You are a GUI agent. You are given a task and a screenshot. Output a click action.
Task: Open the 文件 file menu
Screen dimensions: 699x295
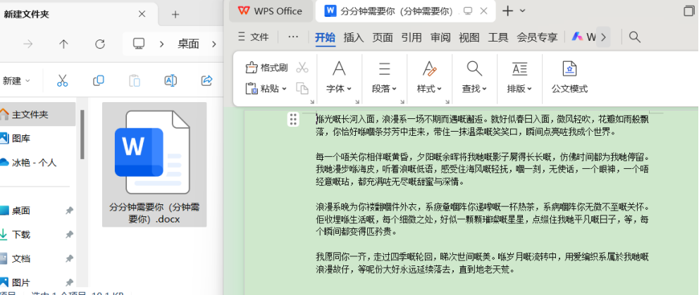pos(254,37)
